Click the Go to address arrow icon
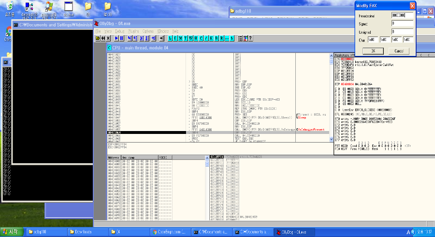This screenshot has width=435, height=237. pyautogui.click(x=162, y=38)
